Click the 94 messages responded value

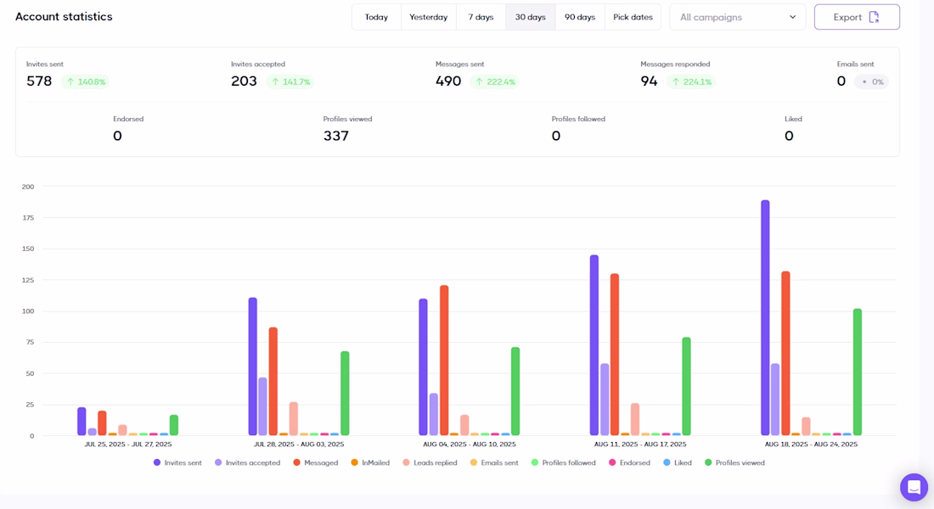pos(650,81)
